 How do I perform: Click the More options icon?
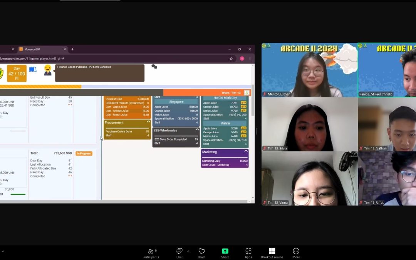(x=296, y=253)
